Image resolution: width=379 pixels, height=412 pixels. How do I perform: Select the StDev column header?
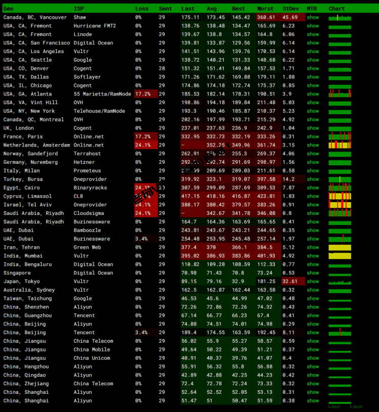[291, 9]
